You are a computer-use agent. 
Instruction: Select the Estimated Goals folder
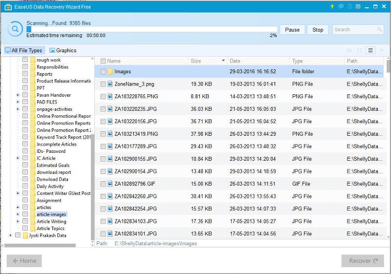(x=53, y=166)
